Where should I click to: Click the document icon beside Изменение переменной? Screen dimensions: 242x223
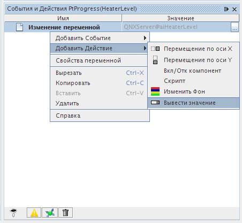point(19,27)
